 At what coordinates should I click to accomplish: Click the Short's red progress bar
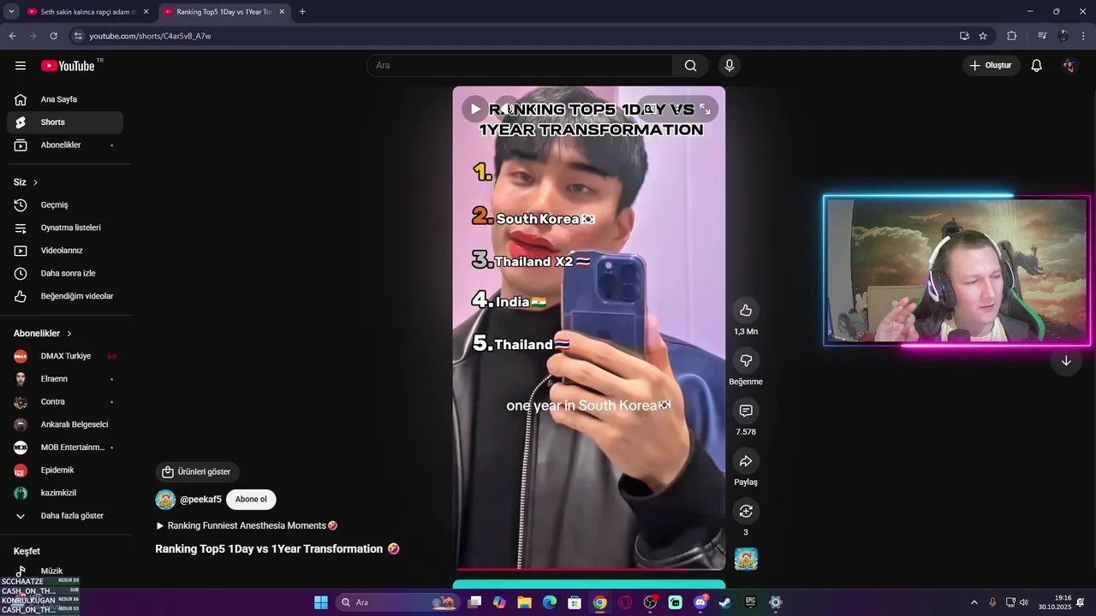[589, 568]
